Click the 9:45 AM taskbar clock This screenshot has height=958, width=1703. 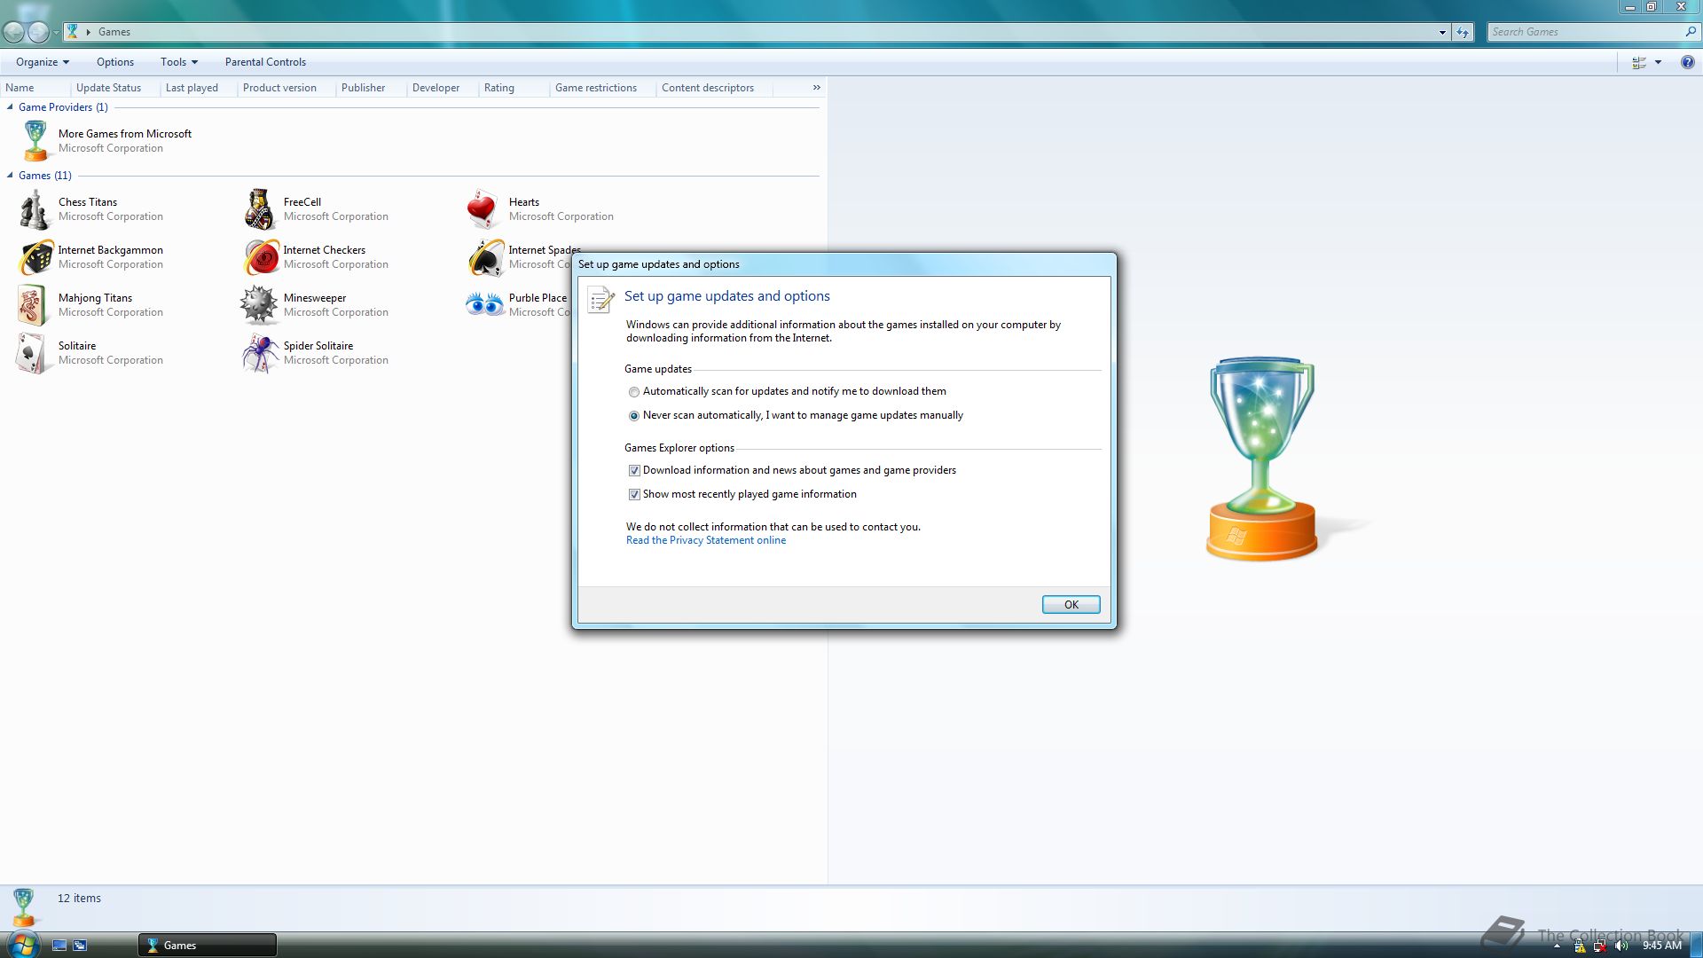[x=1661, y=946]
